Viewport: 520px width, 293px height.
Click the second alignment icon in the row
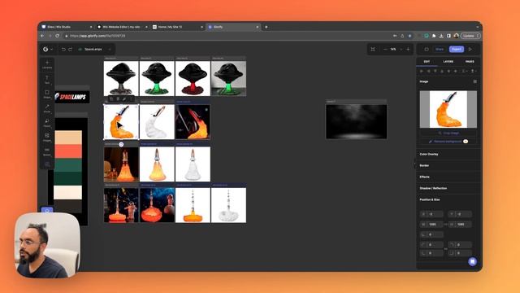coord(428,71)
